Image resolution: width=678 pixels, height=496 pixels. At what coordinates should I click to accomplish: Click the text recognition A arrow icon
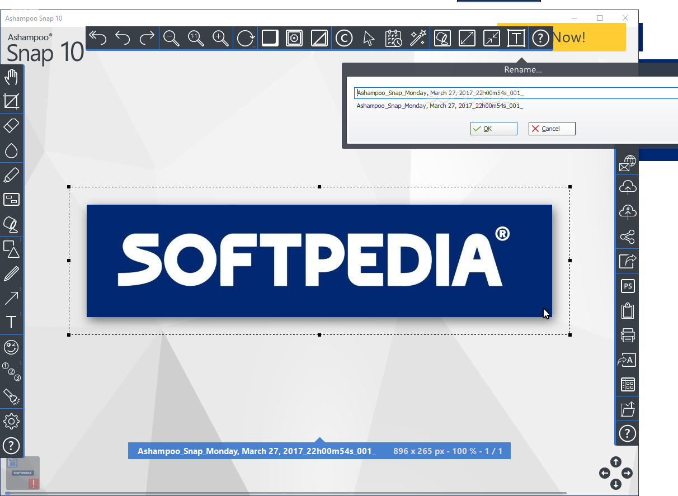point(628,360)
